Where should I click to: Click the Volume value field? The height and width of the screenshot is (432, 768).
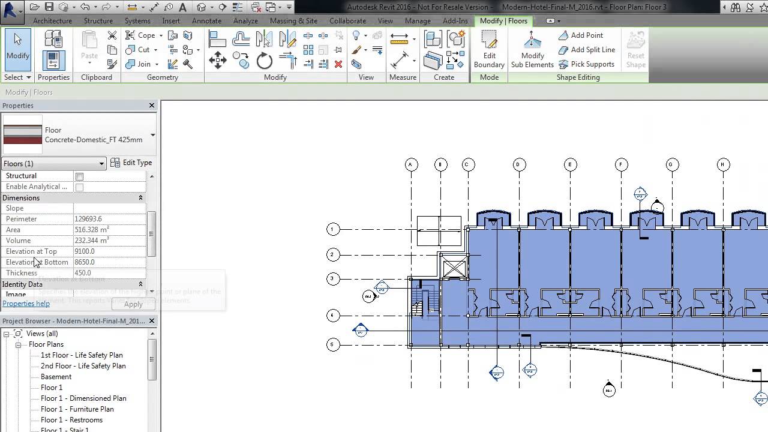[109, 241]
